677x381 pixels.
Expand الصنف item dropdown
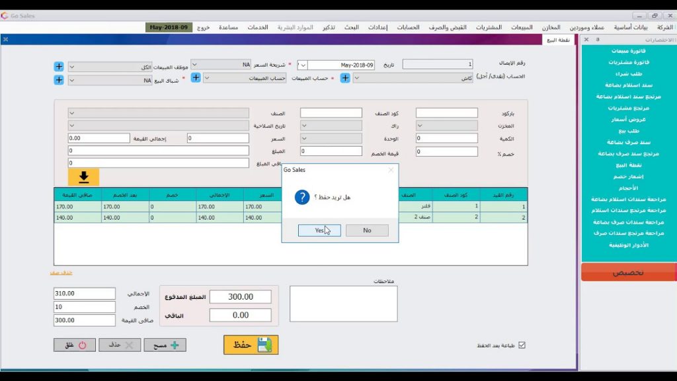(72, 113)
